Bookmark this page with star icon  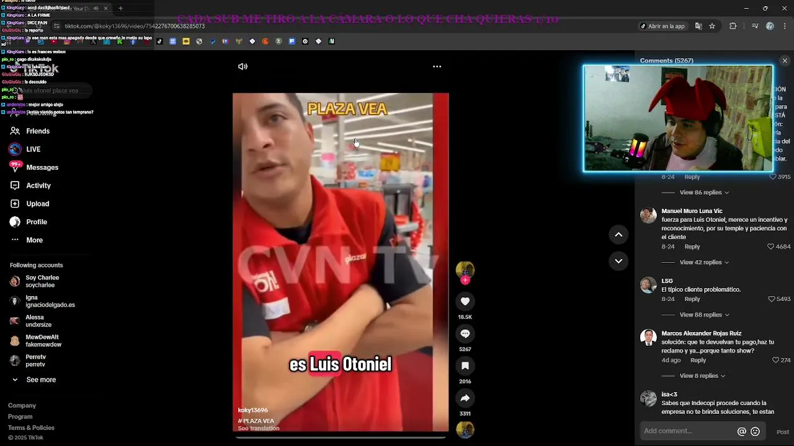[712, 26]
